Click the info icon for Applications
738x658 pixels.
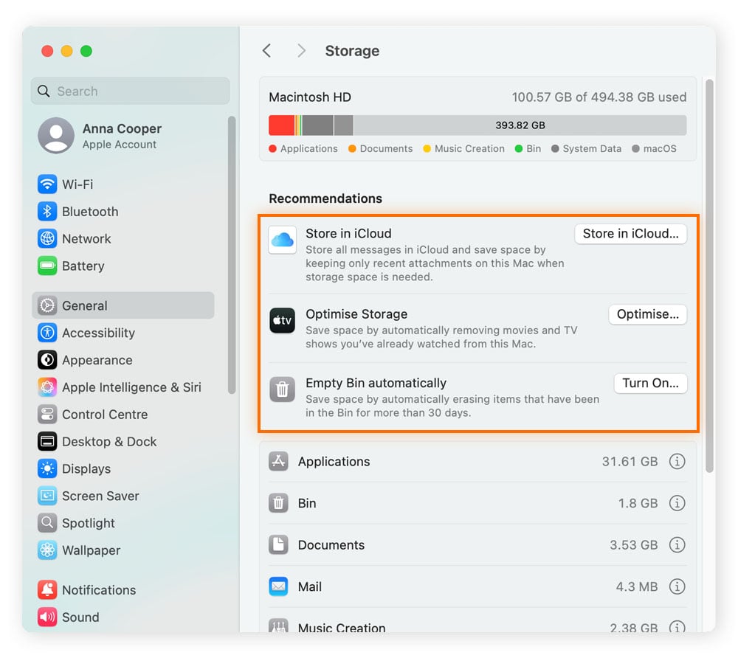[677, 462]
